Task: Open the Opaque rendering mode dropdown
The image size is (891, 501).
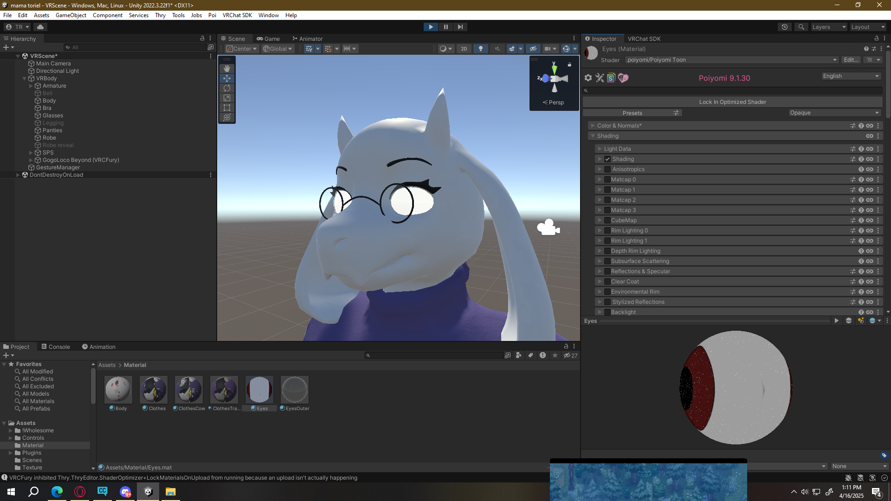Action: [834, 113]
